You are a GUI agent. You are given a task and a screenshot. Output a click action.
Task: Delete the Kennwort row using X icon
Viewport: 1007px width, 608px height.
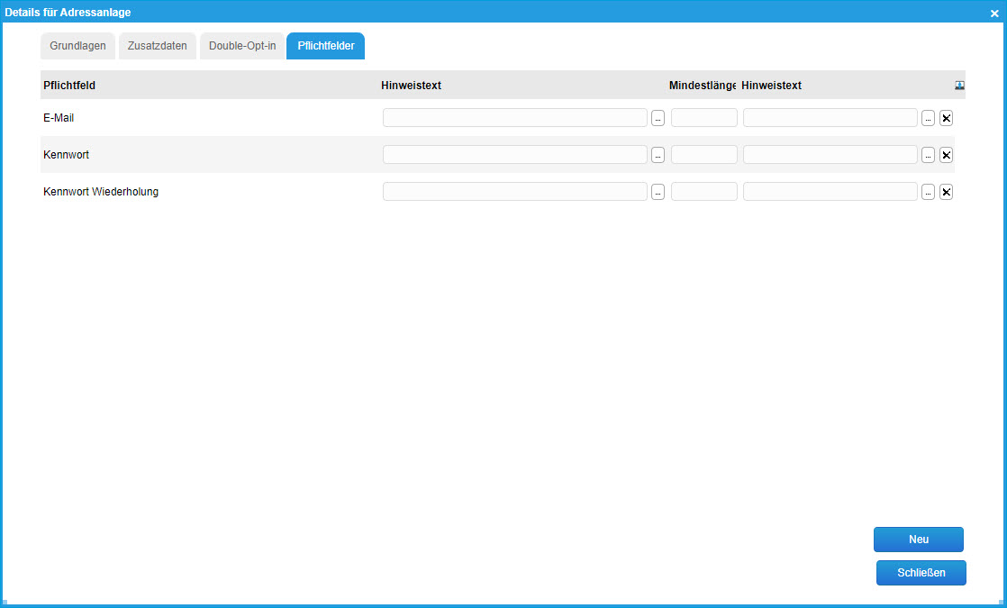pyautogui.click(x=946, y=155)
